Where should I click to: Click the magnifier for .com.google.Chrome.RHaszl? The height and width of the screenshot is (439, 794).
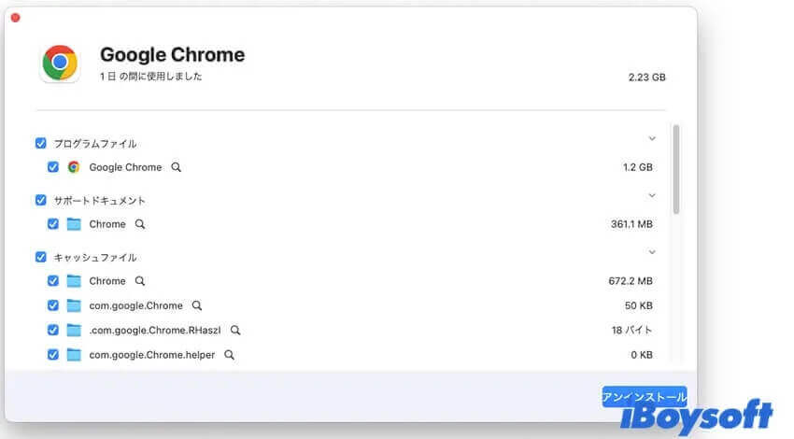235,330
